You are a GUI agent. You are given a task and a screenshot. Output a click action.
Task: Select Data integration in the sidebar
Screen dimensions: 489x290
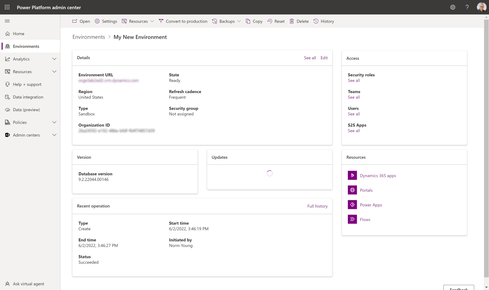click(28, 97)
